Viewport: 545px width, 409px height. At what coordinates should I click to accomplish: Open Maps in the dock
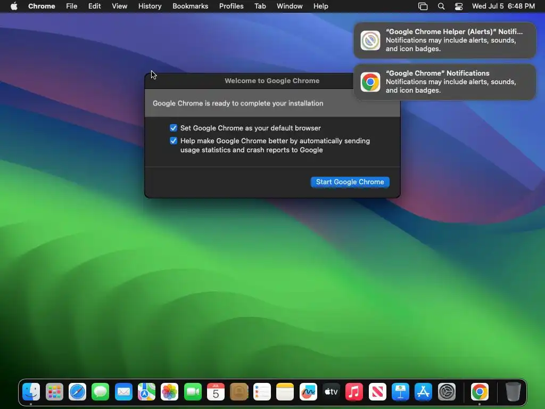point(147,392)
